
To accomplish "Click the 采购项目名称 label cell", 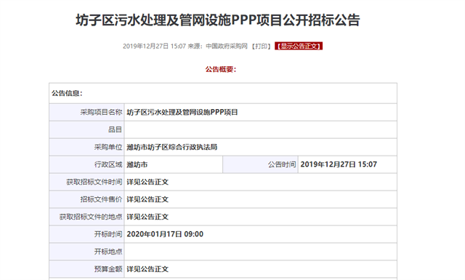I will pyautogui.click(x=86, y=112).
